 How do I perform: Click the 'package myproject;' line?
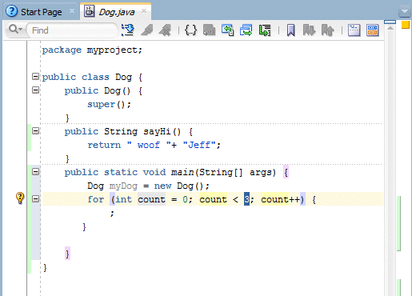[92, 50]
